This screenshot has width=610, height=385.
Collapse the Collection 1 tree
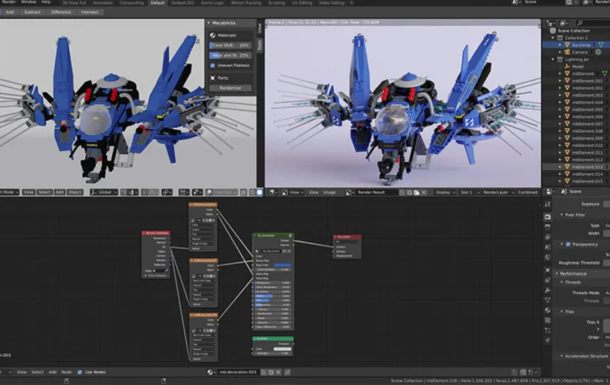[553, 38]
